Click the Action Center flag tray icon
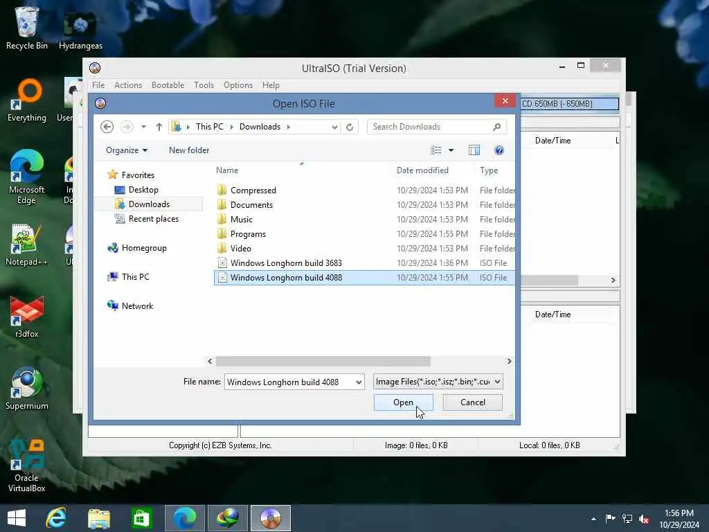 click(x=611, y=518)
